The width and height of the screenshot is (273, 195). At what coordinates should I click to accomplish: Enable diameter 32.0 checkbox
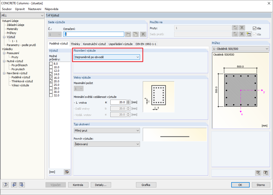point(51,95)
